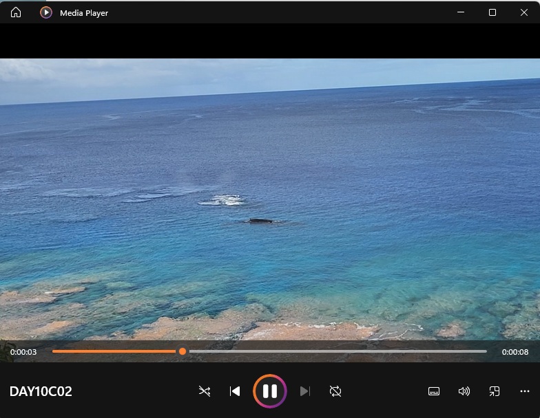
Task: Toggle the repeat mode
Action: 335,391
